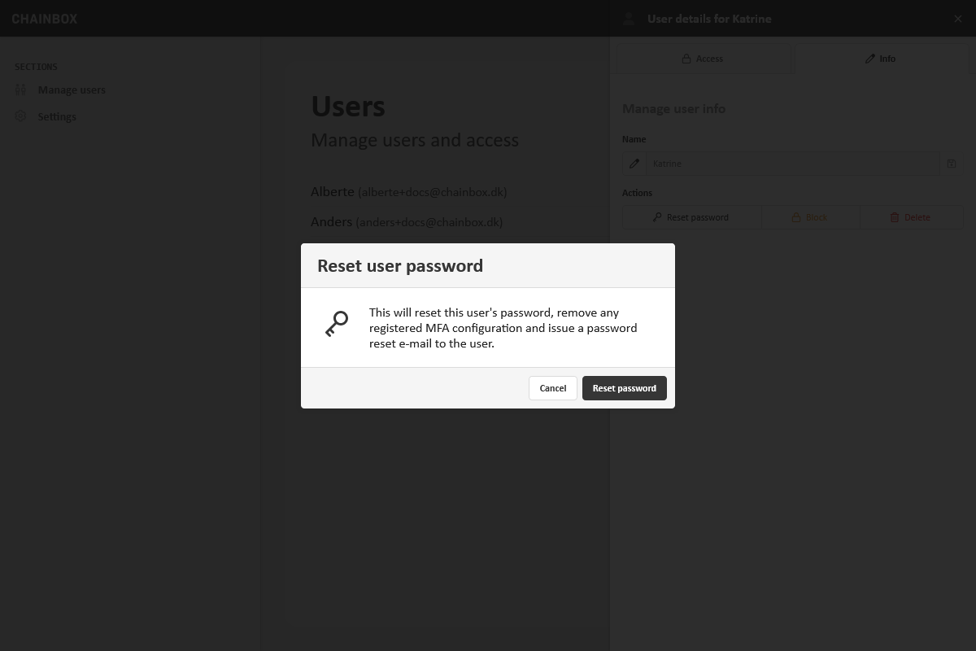Viewport: 976px width, 651px height.
Task: Click the Katrine name input field
Action: pyautogui.click(x=792, y=164)
